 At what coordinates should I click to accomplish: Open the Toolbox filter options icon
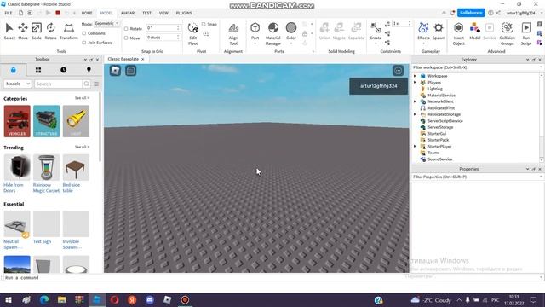coord(96,84)
